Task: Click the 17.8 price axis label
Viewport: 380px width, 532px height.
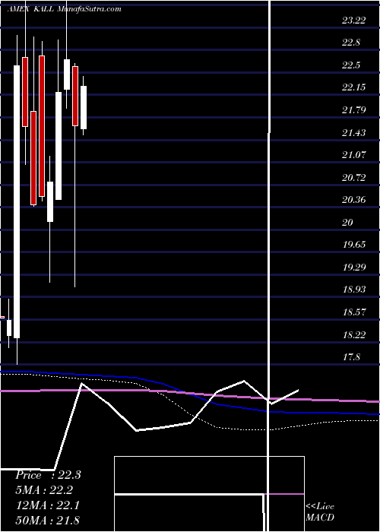Action: click(x=351, y=357)
